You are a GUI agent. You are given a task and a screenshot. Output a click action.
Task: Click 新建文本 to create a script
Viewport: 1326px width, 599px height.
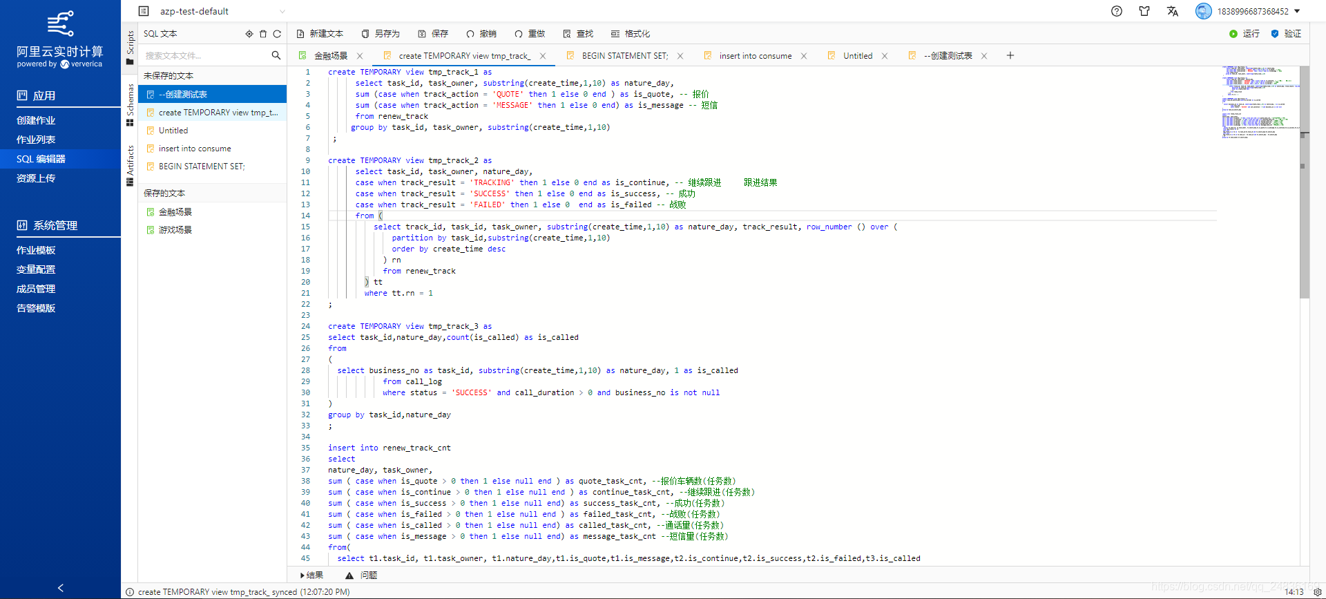tap(320, 34)
